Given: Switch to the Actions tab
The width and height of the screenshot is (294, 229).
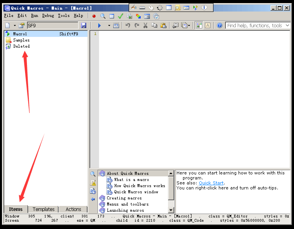Looking at the screenshot, I should pos(73,209).
